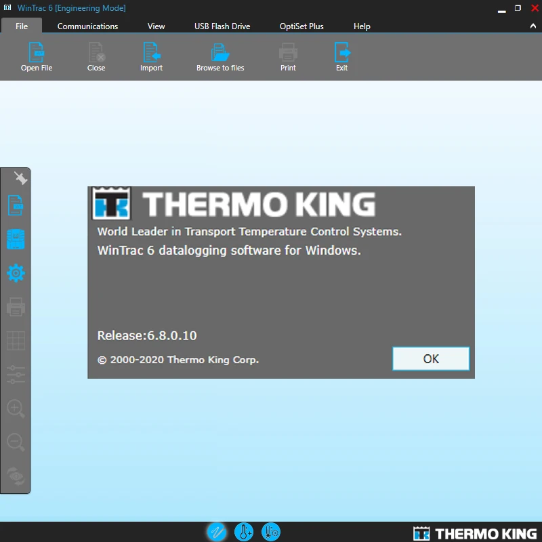Unpin the left sidebar with pin icon
The width and height of the screenshot is (542, 542).
(20, 178)
